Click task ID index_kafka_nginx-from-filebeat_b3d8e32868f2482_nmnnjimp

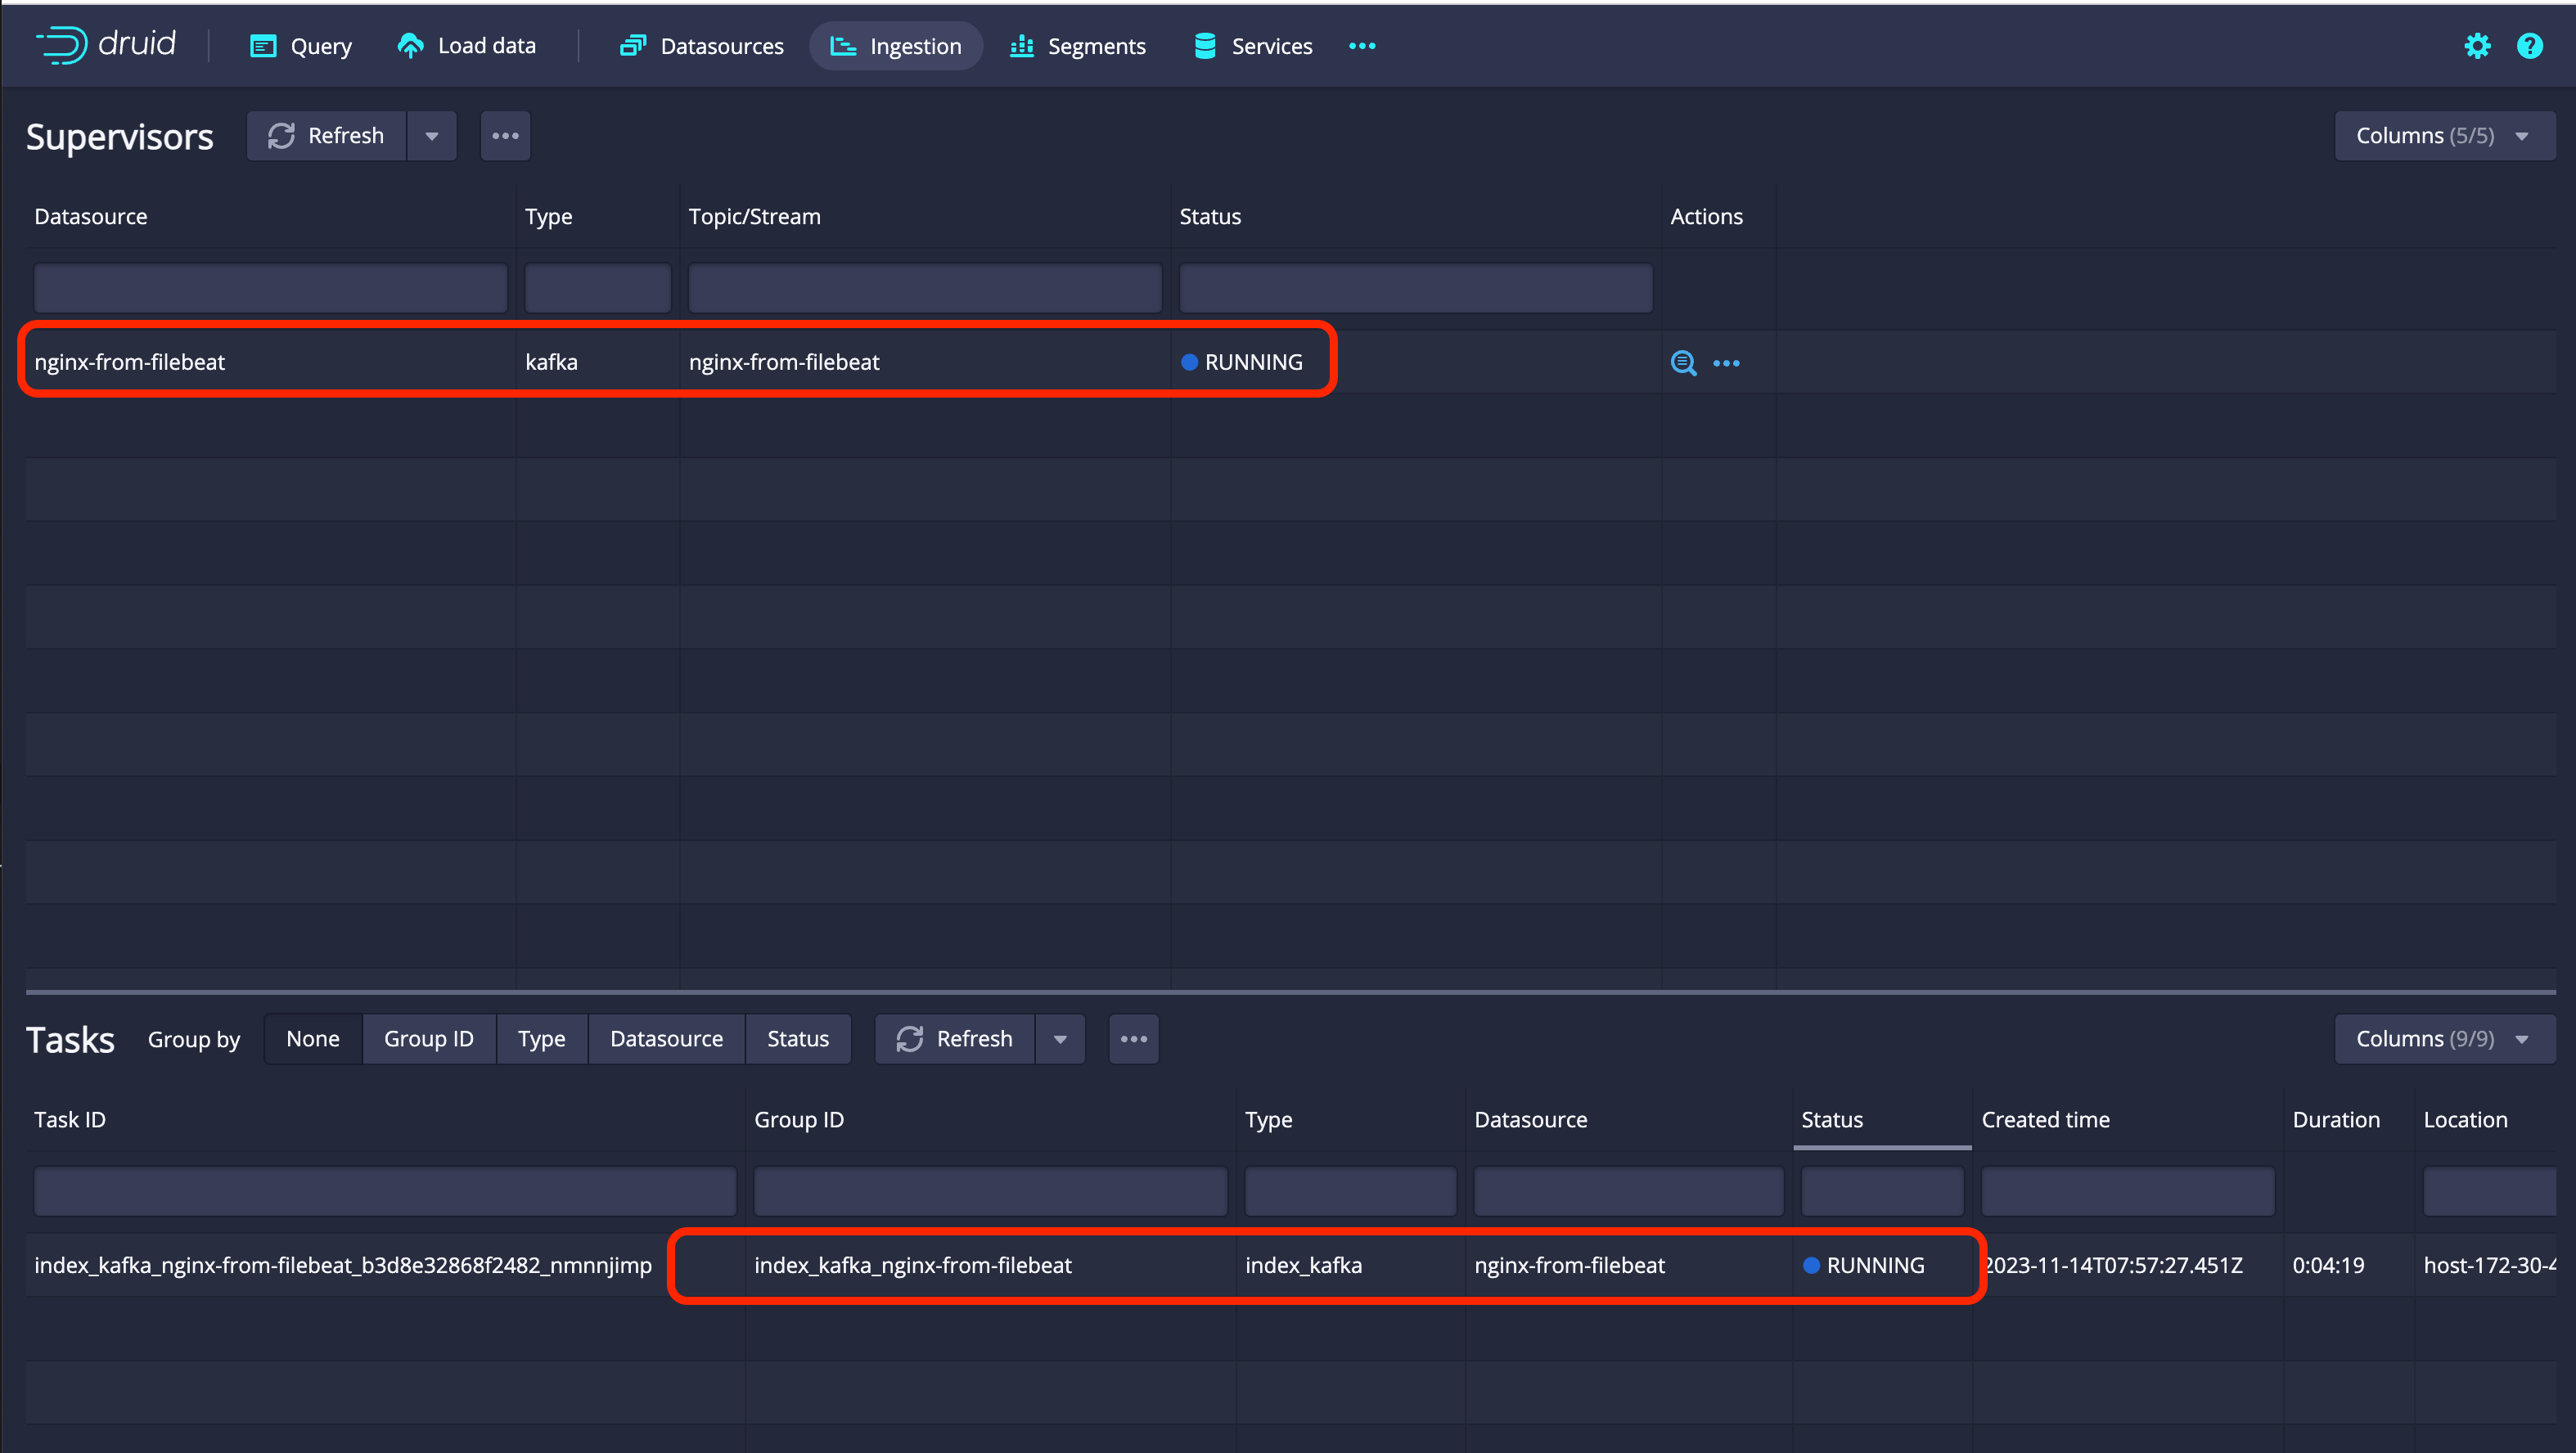[343, 1265]
